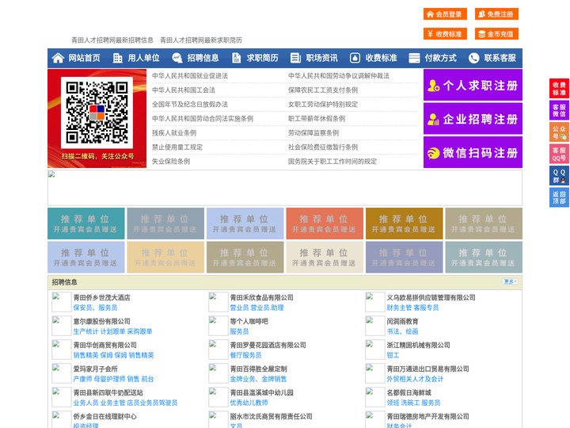Image resolution: width=570 pixels, height=428 pixels.
Task: Open 女职工劳动保护特别规定 link
Action: click(323, 105)
